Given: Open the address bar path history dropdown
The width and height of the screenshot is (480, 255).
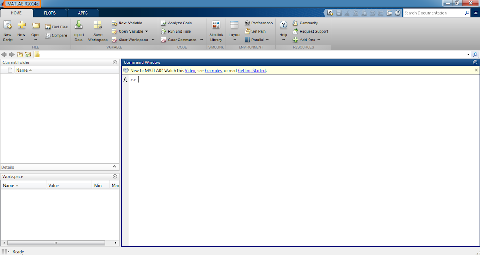Looking at the screenshot, I should pos(468,54).
